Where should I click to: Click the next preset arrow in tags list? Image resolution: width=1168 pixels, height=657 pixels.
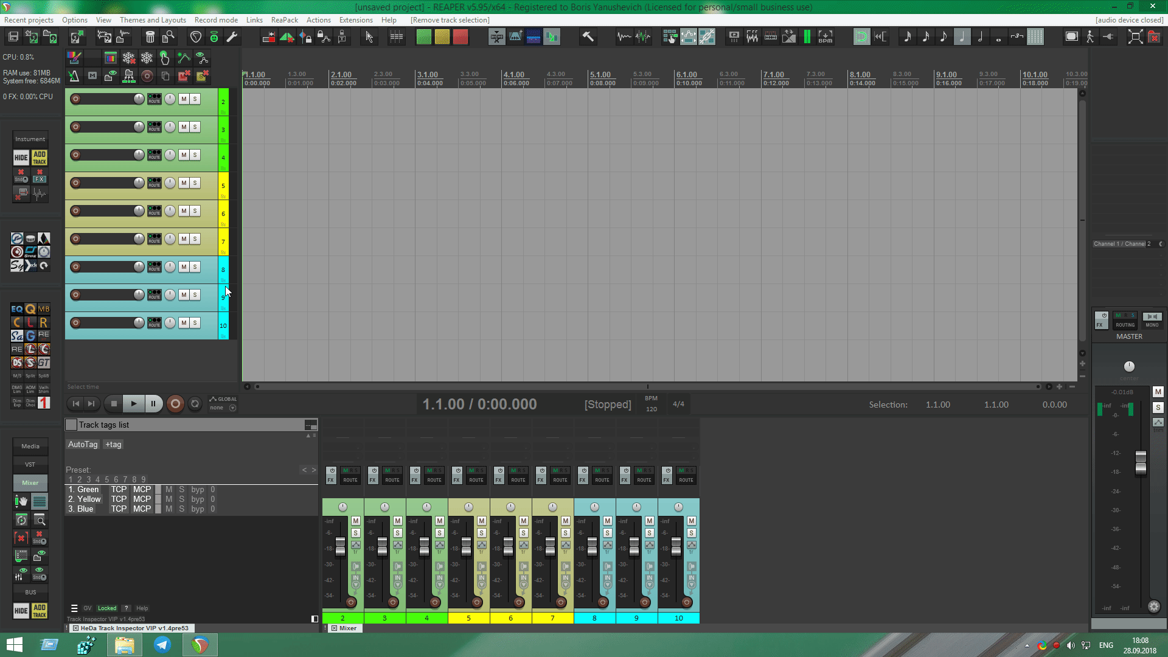click(314, 470)
